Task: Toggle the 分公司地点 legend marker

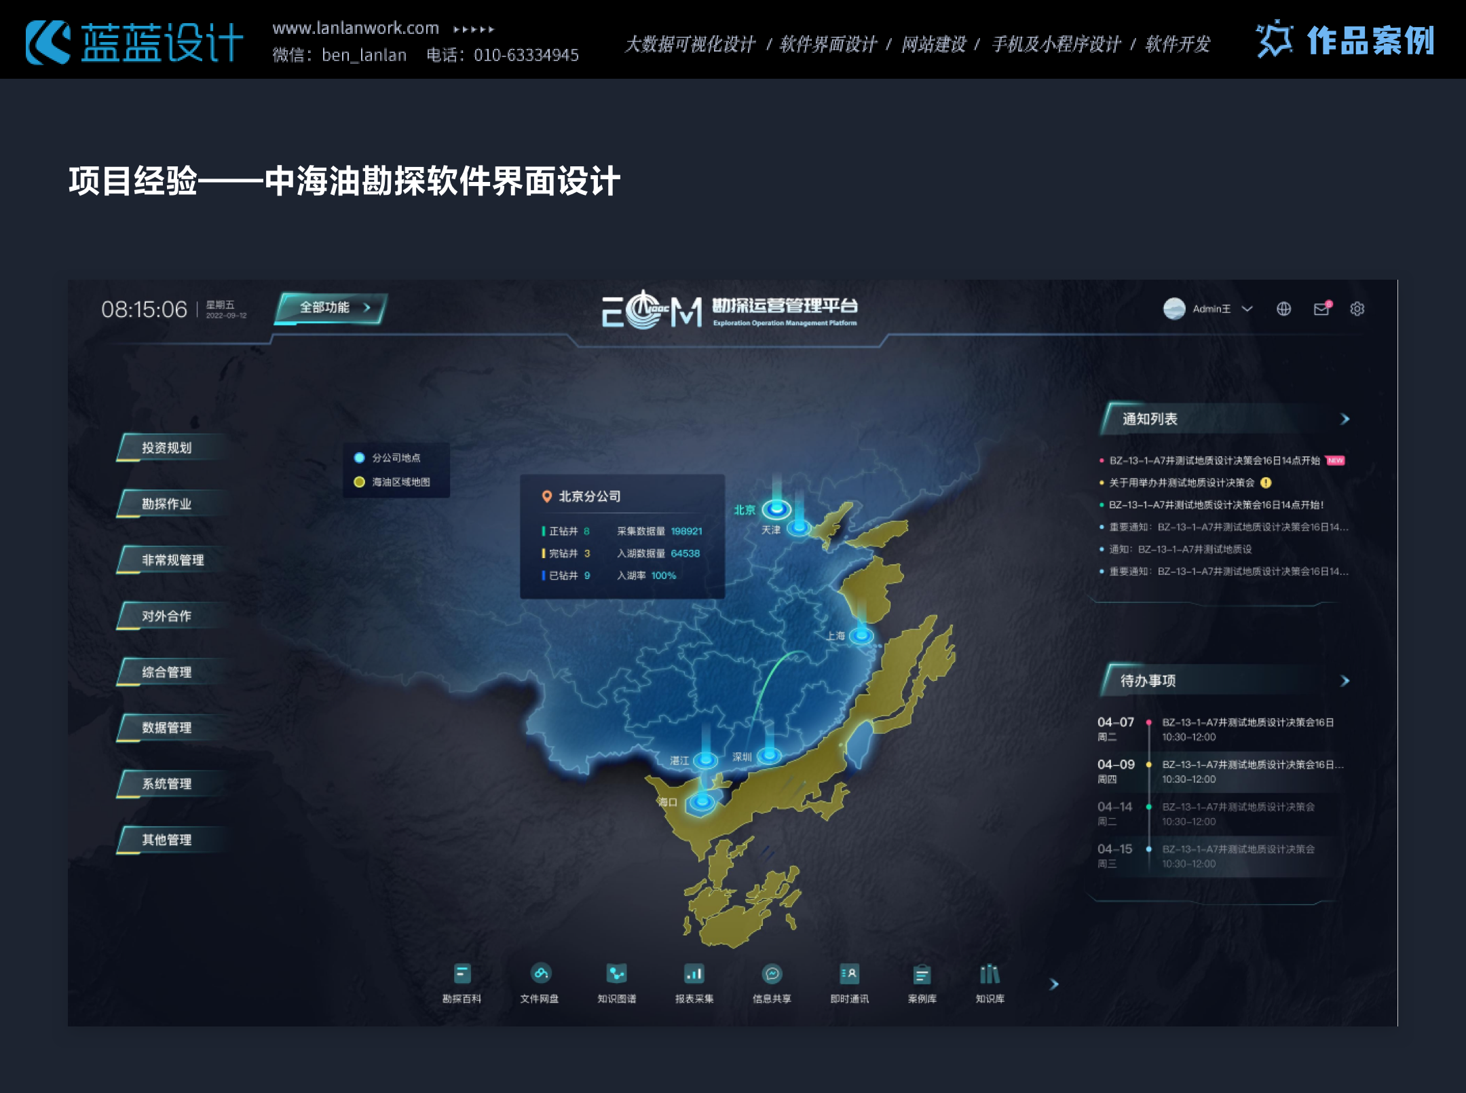Action: (360, 458)
